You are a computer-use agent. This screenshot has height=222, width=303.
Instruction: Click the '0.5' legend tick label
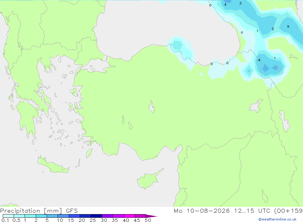point(16,220)
